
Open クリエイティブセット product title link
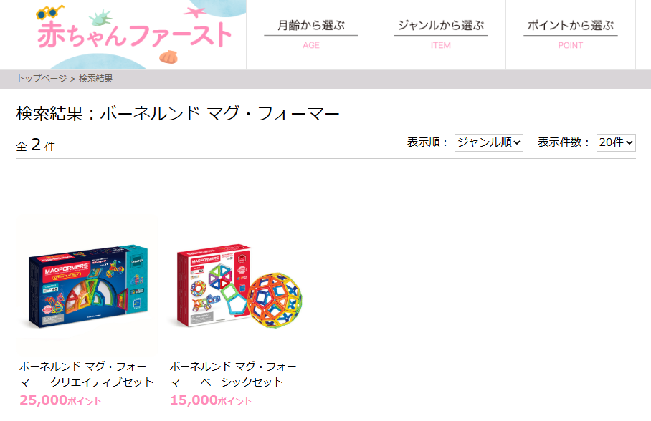(x=86, y=374)
